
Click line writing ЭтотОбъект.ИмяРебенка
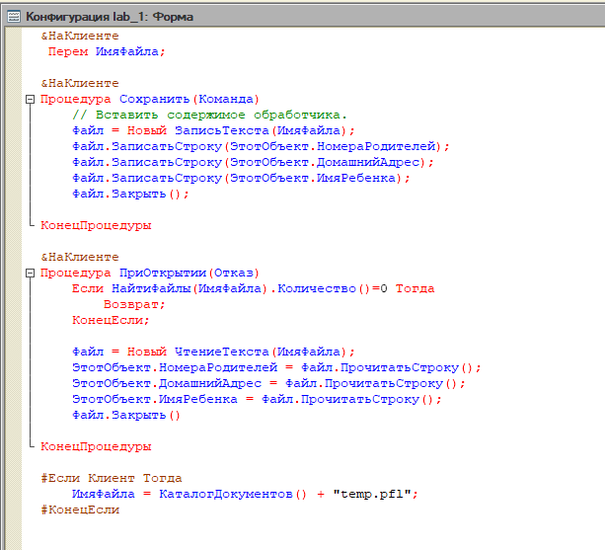click(x=241, y=179)
